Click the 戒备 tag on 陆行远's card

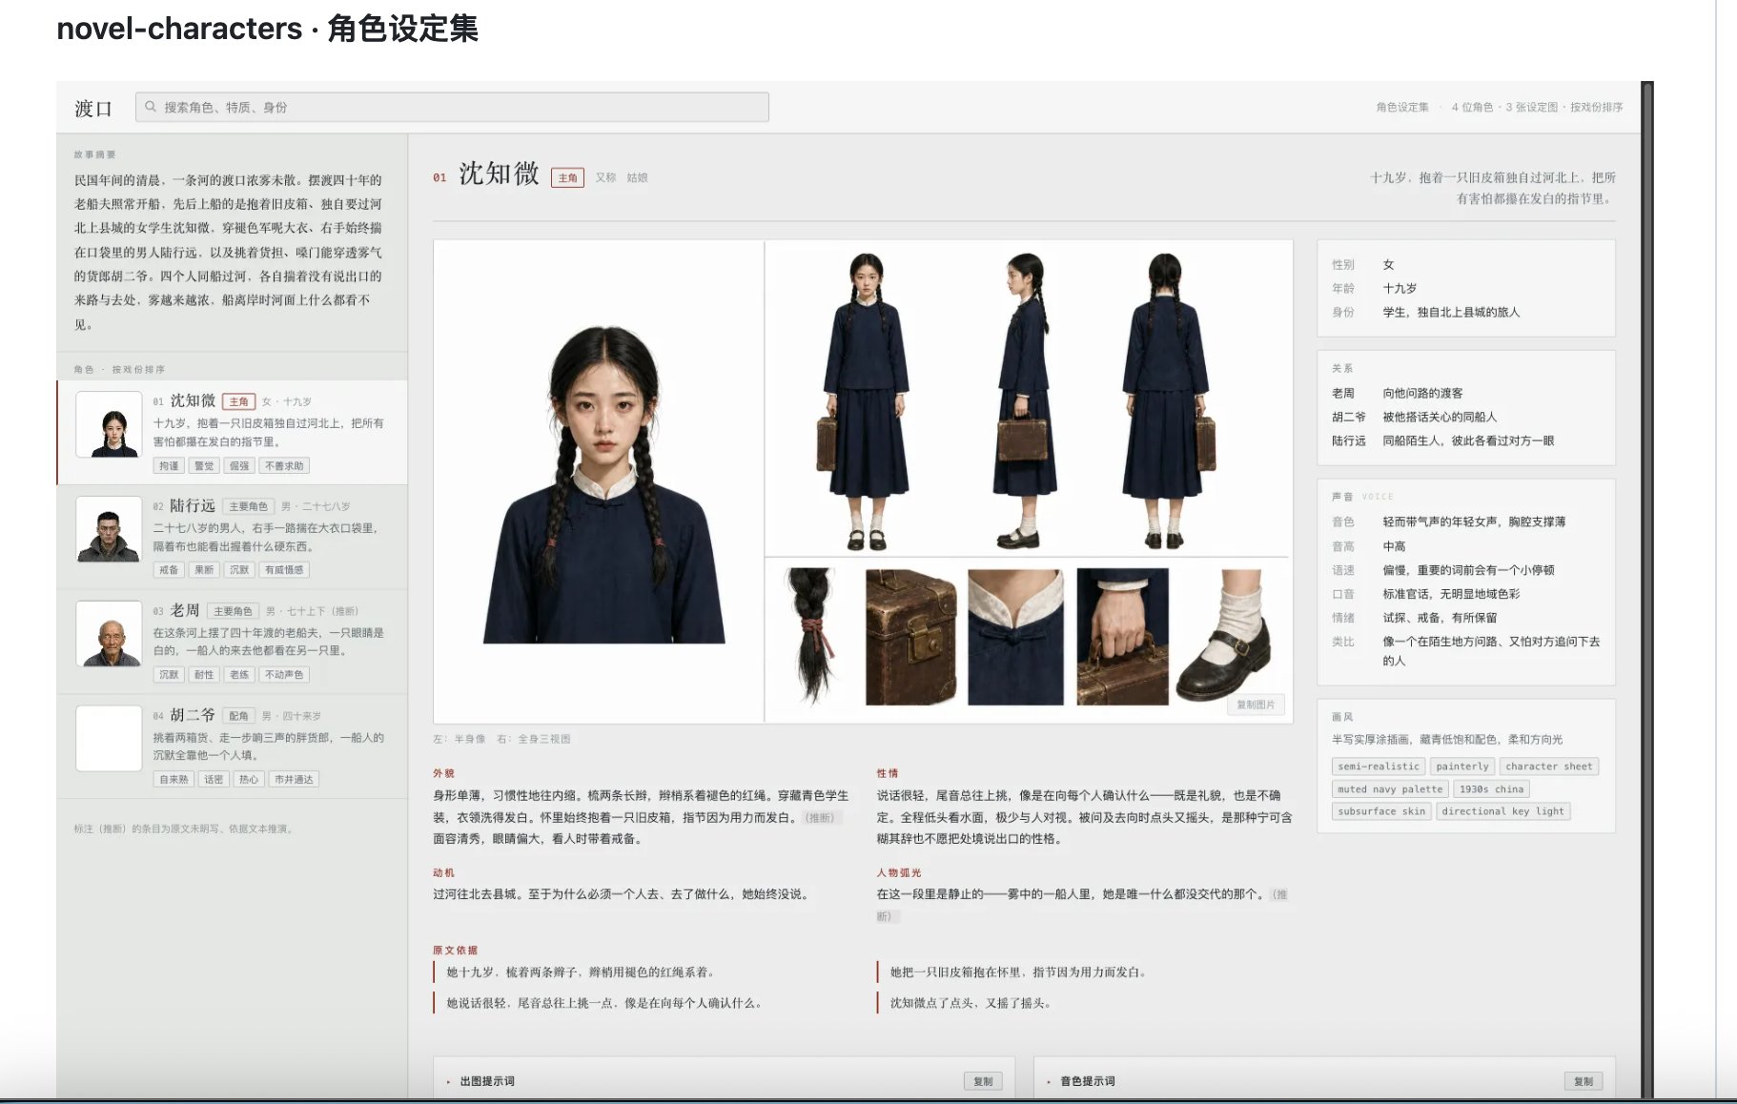point(169,570)
